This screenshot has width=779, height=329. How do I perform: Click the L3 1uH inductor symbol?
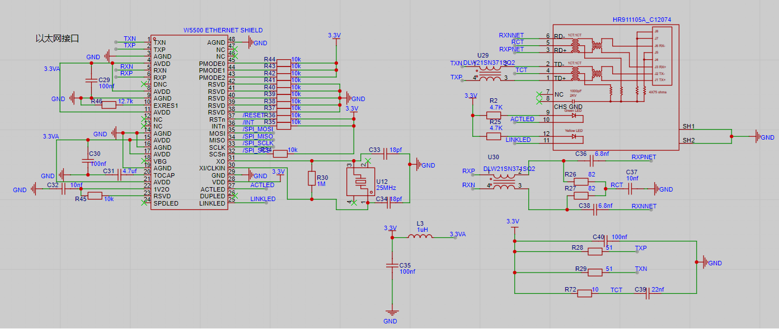420,237
